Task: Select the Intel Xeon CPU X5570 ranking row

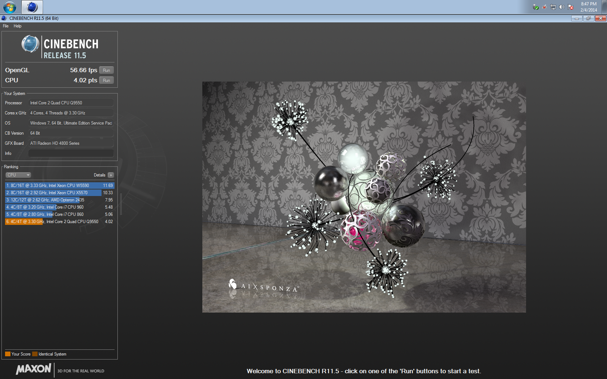Action: (60, 193)
